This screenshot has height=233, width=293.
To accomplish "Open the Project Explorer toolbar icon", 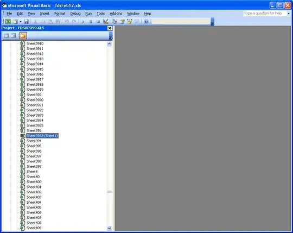I will (114, 21).
